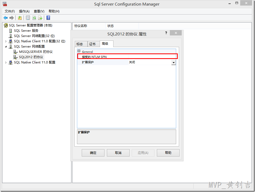Select SQL Server 网络配置 tree text

coord(29,47)
